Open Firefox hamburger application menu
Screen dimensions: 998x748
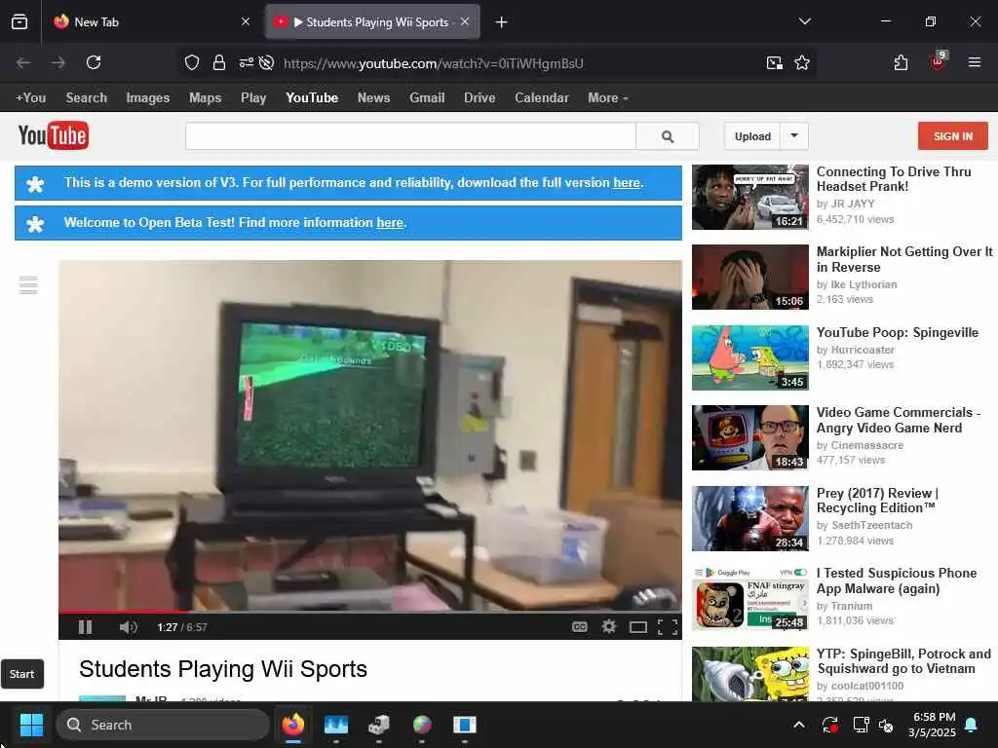coord(975,62)
